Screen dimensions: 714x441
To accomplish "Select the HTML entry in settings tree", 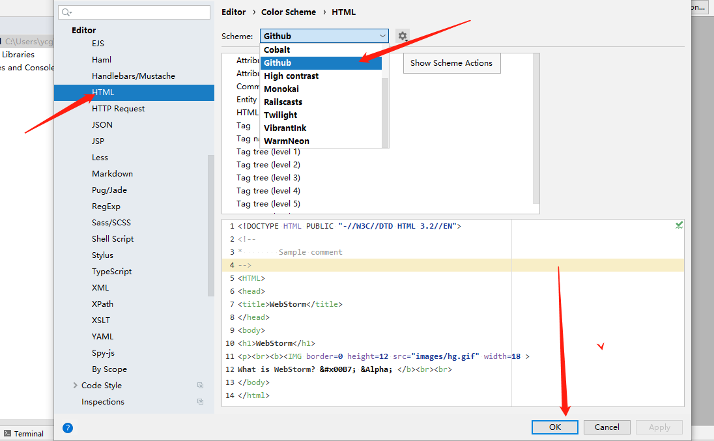I will point(134,92).
